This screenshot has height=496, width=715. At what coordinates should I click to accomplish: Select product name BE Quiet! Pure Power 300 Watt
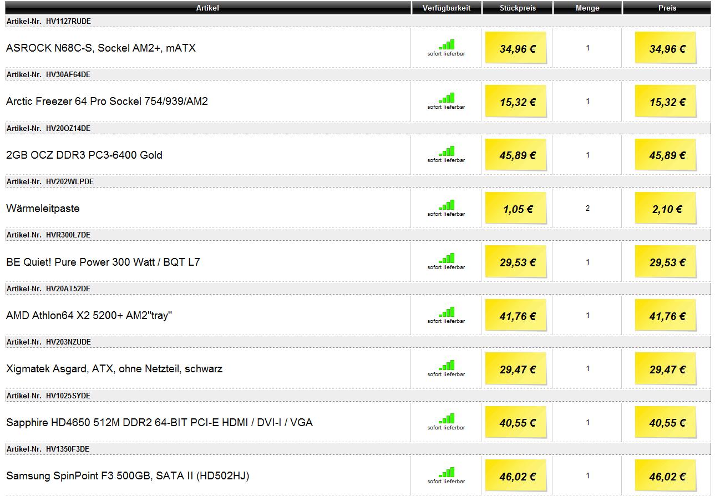pyautogui.click(x=103, y=262)
